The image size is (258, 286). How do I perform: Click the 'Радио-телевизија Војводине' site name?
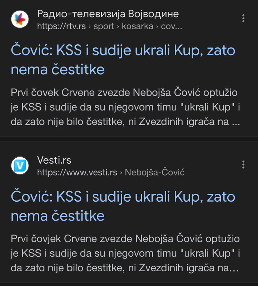click(108, 14)
